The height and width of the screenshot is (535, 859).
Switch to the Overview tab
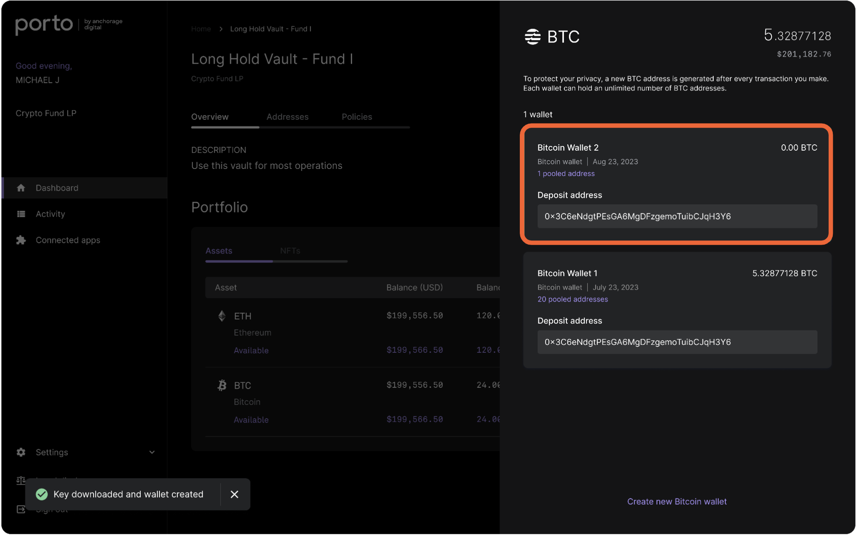point(210,117)
